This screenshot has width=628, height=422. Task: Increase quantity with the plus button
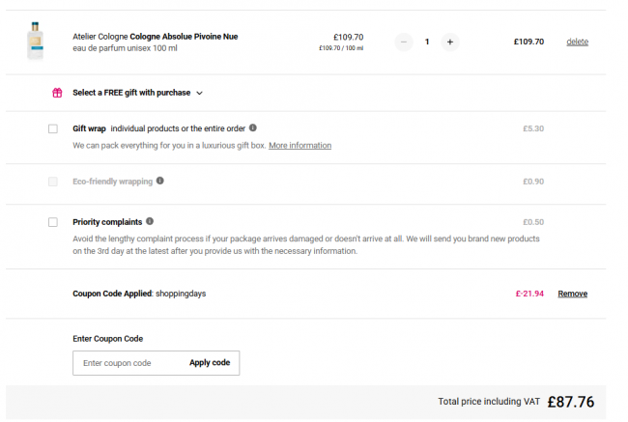[x=450, y=42]
